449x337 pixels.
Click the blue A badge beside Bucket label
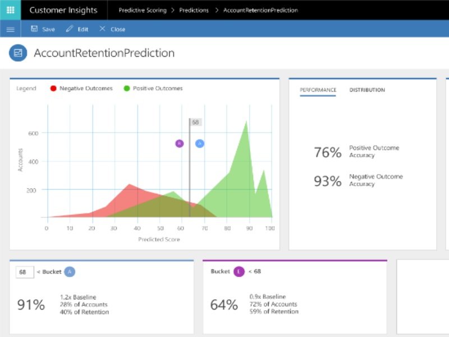click(70, 272)
